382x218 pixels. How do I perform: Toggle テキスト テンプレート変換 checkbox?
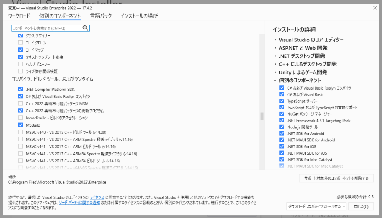[21, 57]
